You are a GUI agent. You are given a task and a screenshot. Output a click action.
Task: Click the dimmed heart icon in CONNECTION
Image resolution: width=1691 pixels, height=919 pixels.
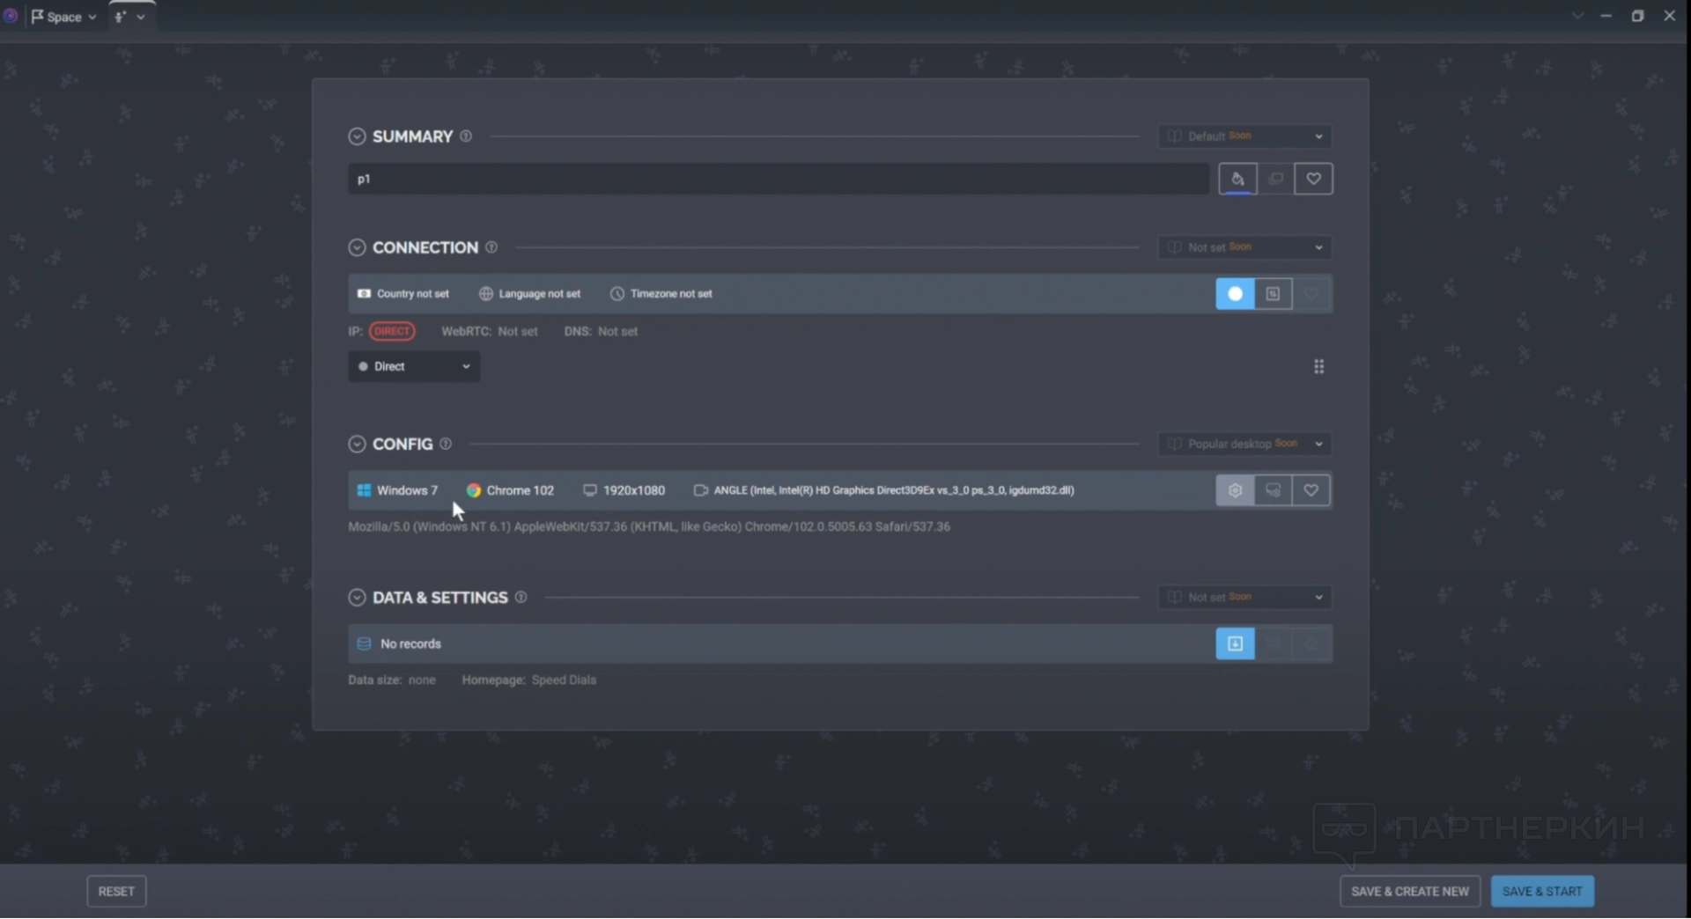(x=1311, y=294)
